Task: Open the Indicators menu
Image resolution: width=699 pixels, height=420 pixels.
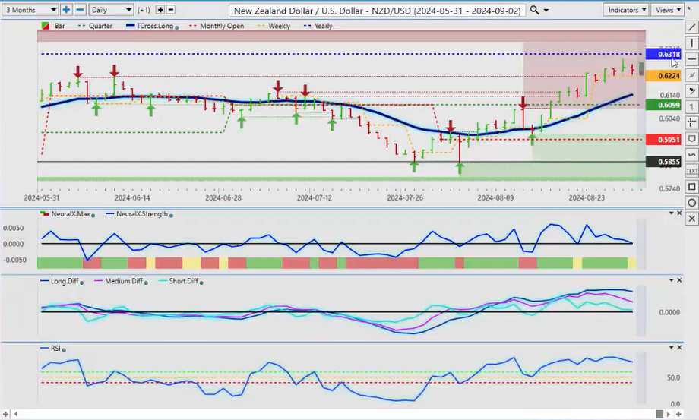Action: [627, 10]
